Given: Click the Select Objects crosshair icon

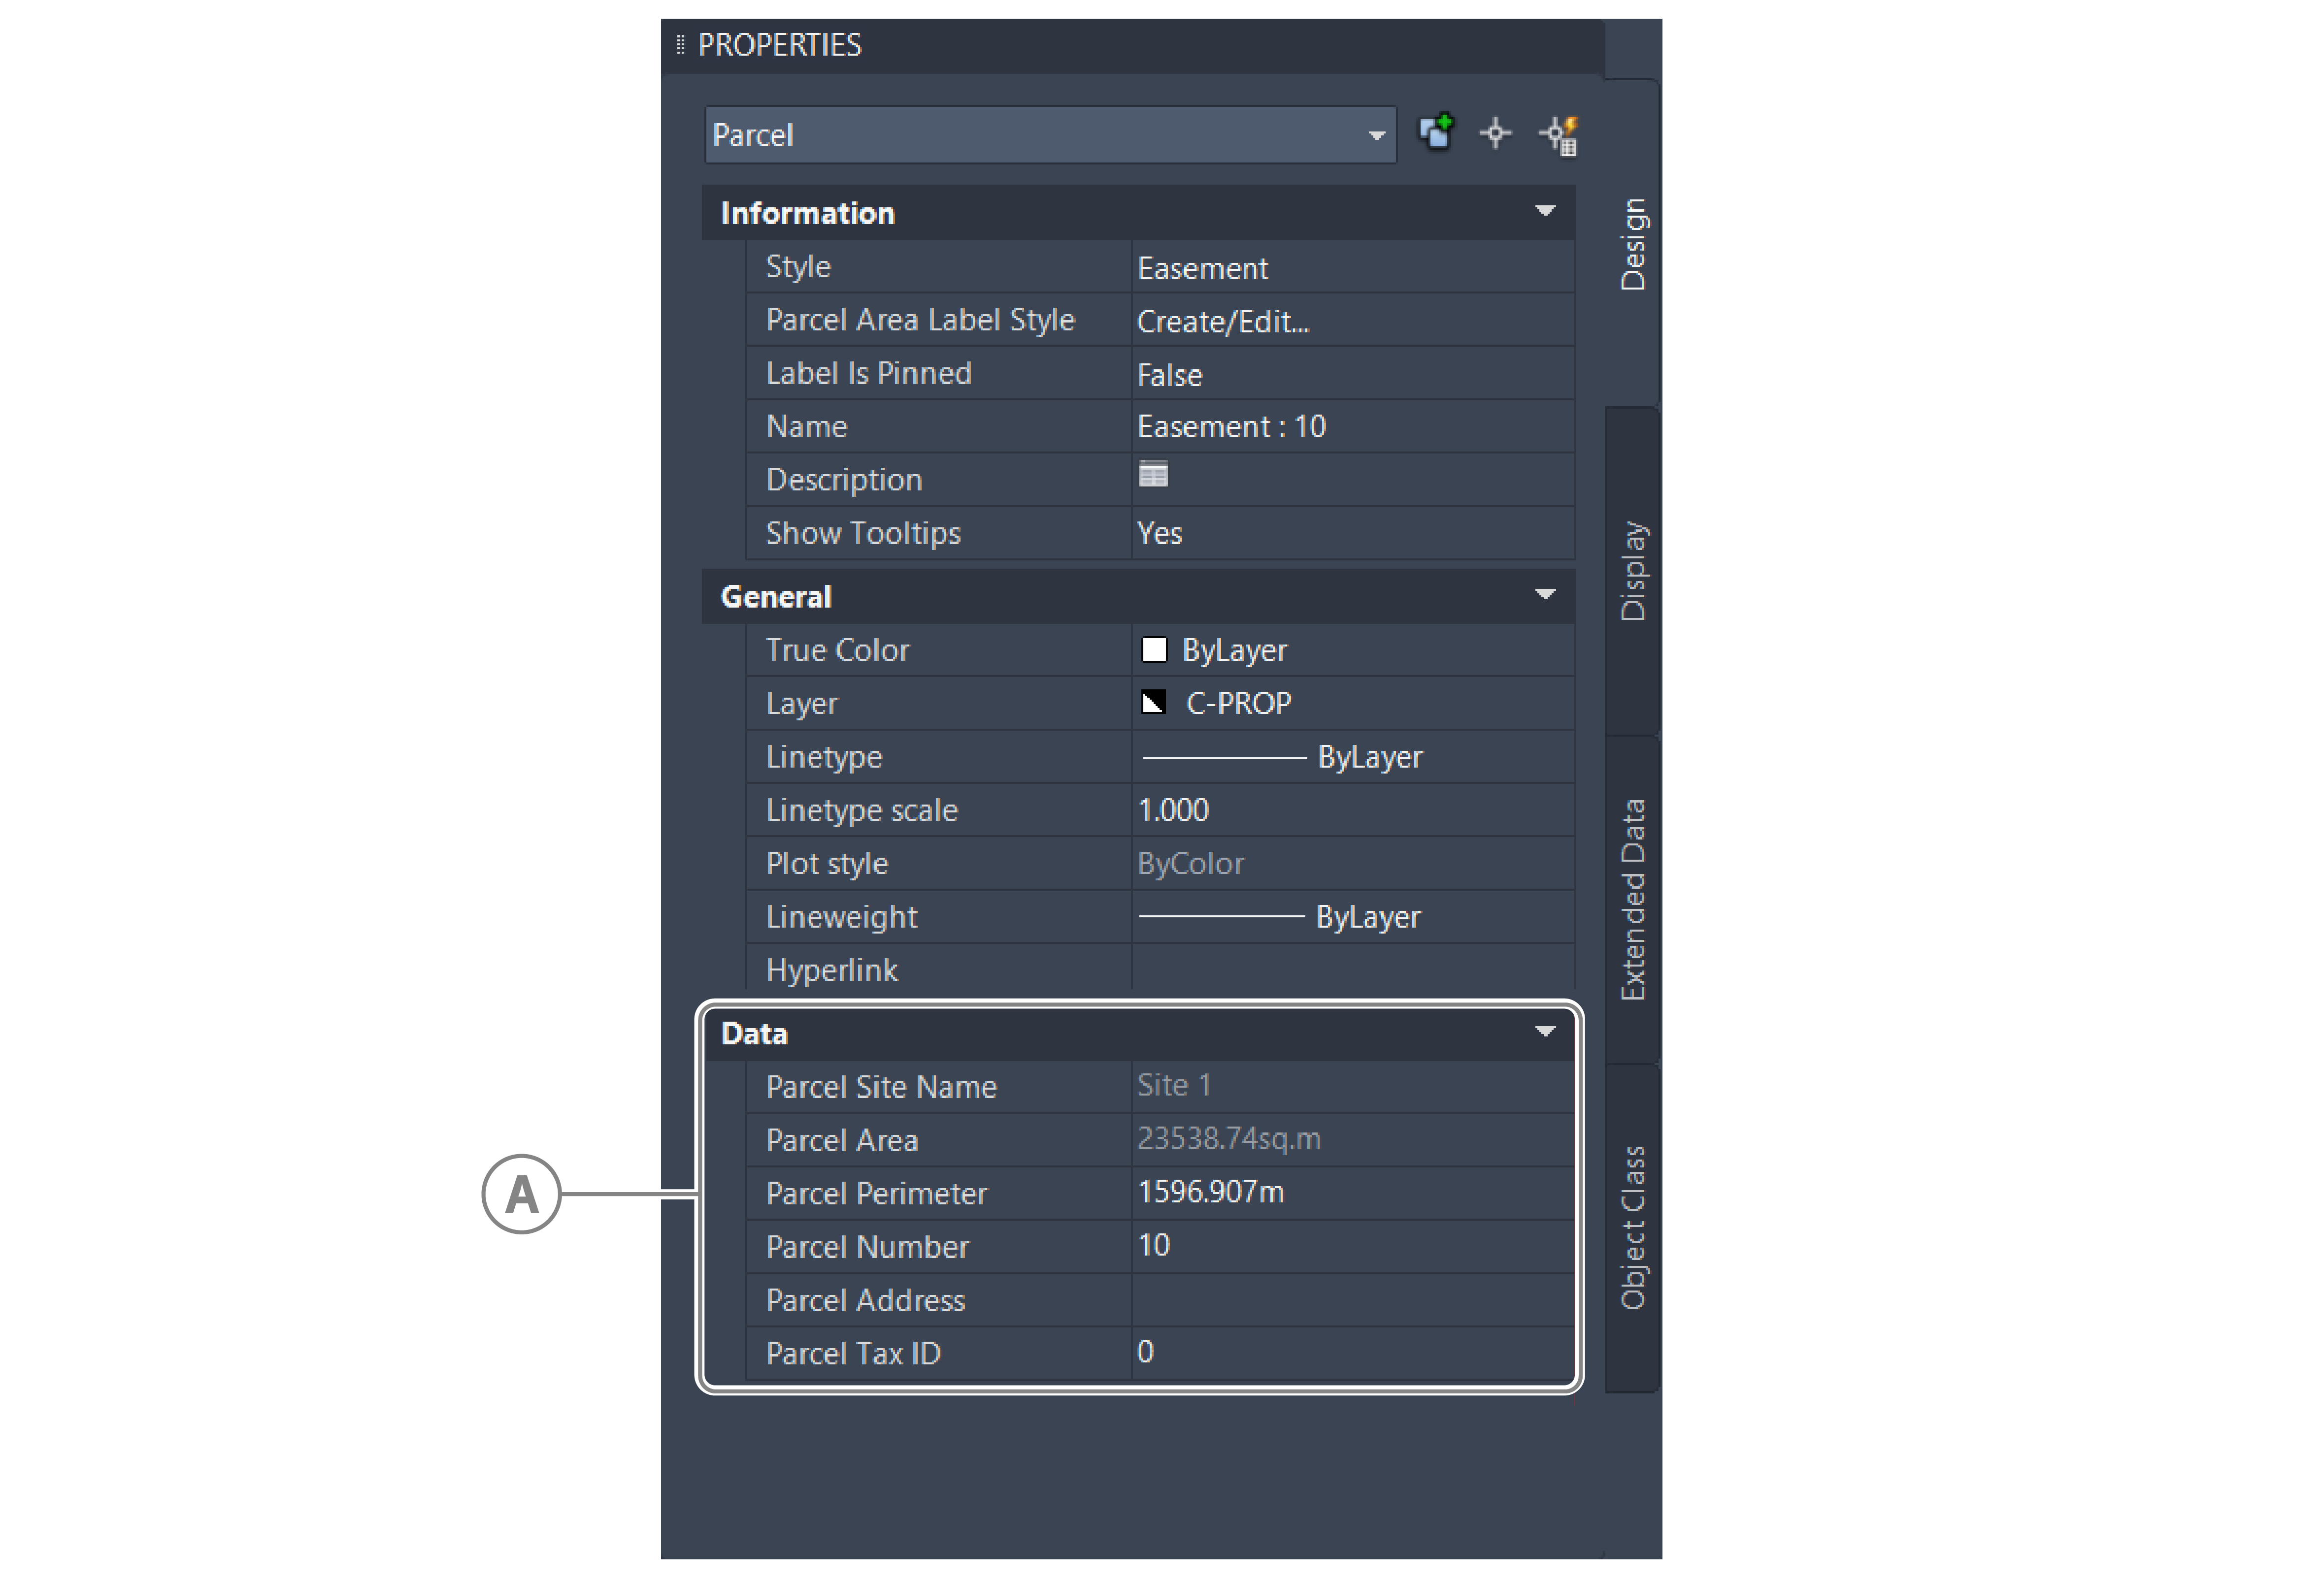Looking at the screenshot, I should (1495, 133).
